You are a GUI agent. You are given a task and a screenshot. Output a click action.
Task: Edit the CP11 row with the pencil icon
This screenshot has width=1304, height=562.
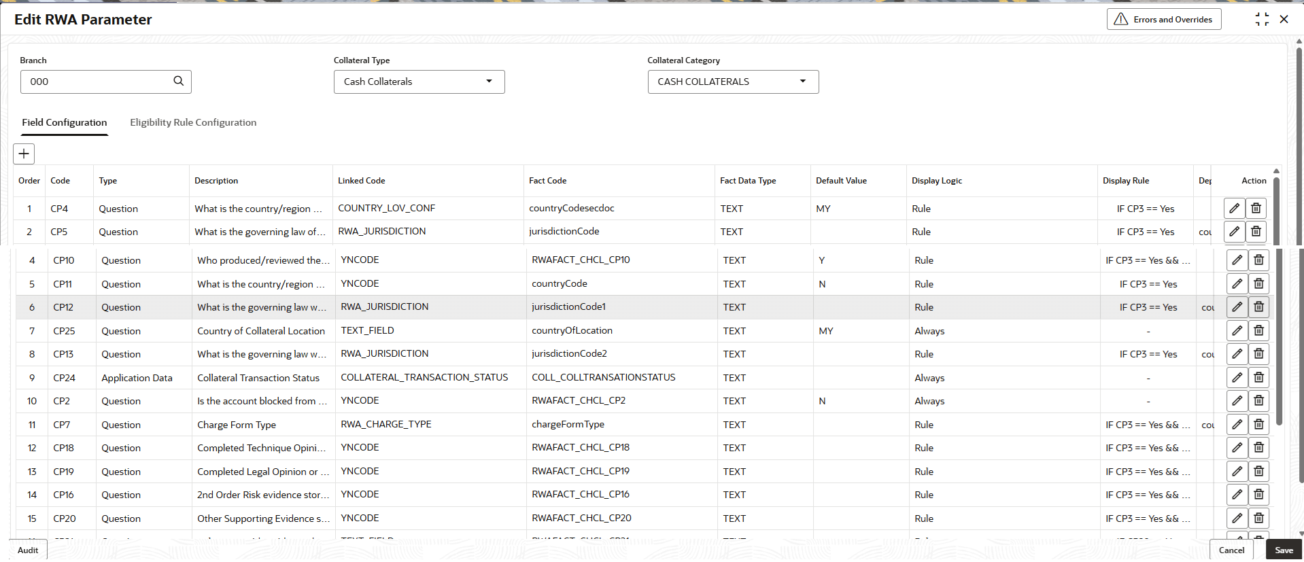click(x=1237, y=284)
